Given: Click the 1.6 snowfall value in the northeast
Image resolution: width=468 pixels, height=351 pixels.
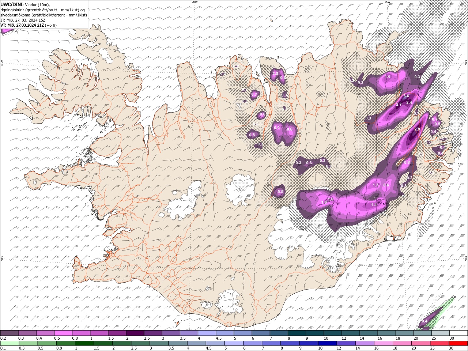Looking at the screenshot, I should pyautogui.click(x=388, y=77).
